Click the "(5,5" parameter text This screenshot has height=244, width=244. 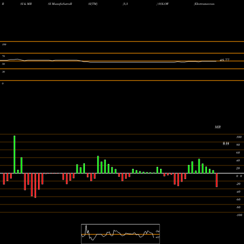pyautogui.click(x=125, y=4)
